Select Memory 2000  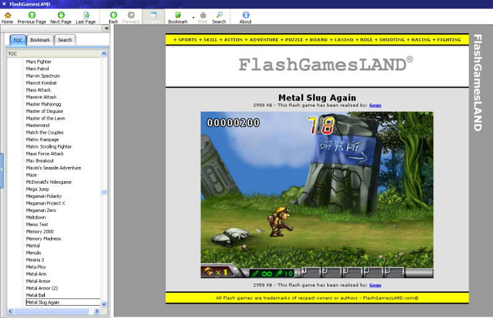point(40,232)
